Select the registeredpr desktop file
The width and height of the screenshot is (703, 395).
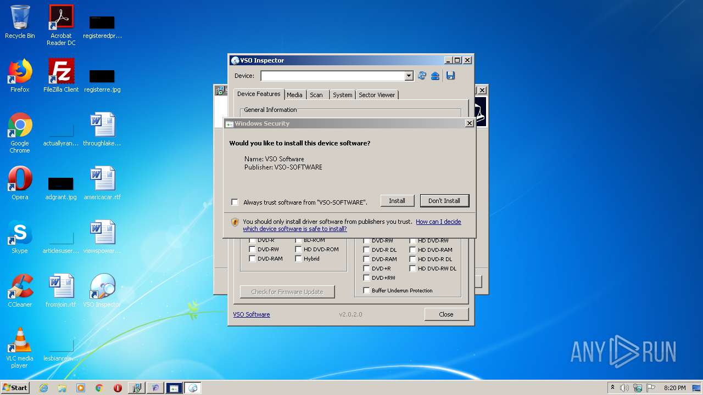tap(102, 26)
